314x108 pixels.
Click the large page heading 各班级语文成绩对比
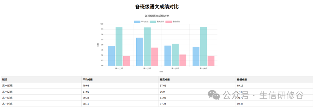pos(157,7)
